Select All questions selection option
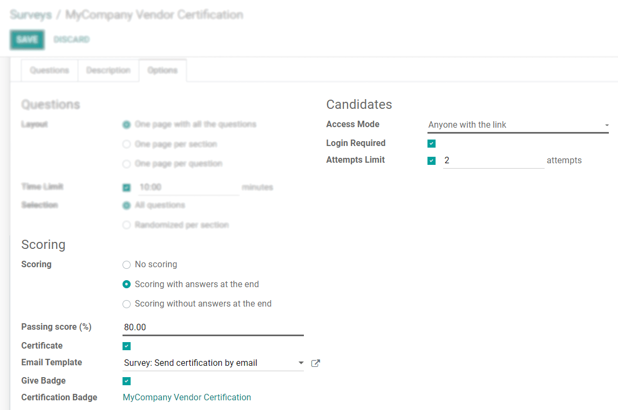The width and height of the screenshot is (618, 410). (126, 205)
